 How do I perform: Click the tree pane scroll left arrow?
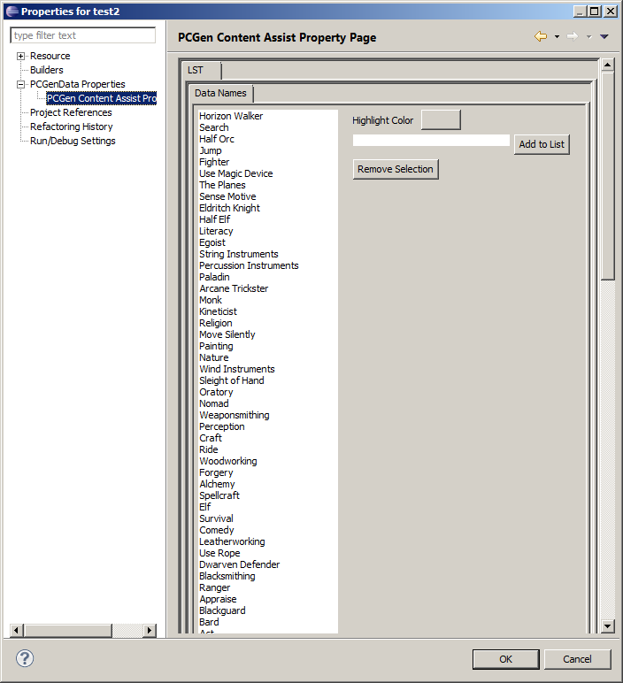pyautogui.click(x=17, y=630)
